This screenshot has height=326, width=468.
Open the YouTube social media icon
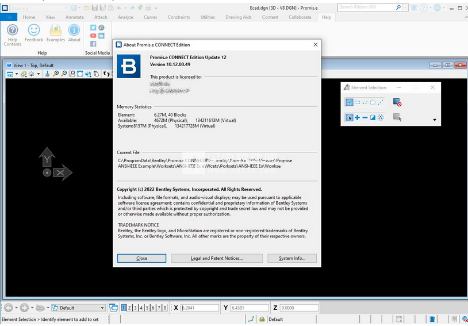(93, 36)
